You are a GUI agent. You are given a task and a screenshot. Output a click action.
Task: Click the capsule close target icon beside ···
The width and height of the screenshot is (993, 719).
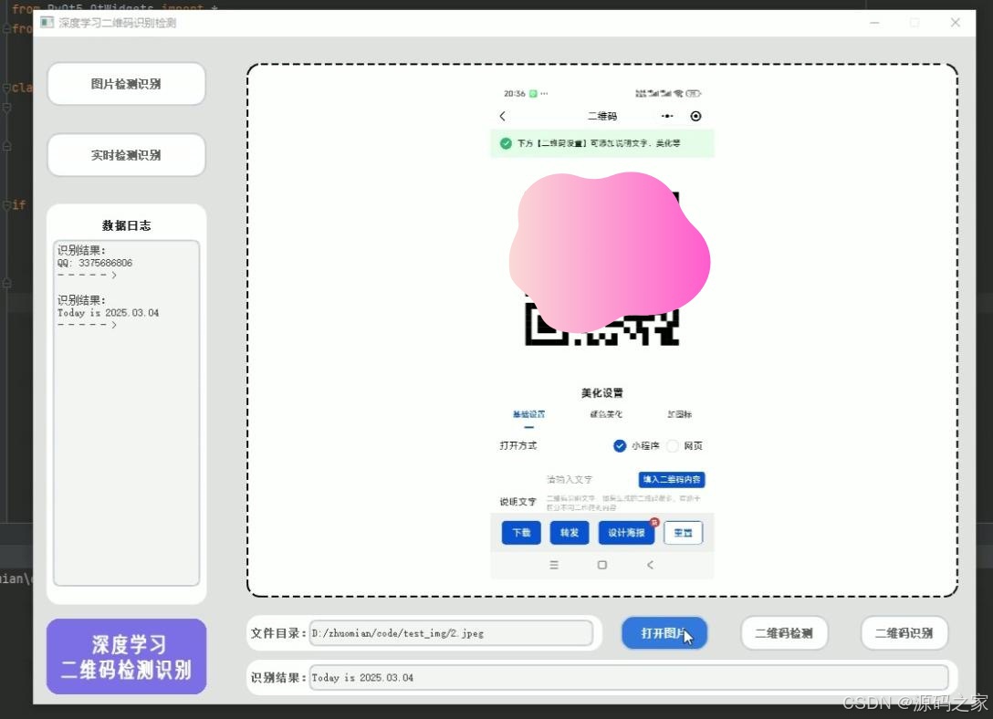point(695,116)
